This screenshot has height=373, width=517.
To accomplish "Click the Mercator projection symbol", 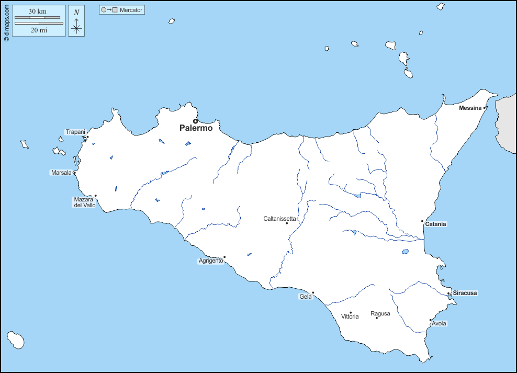I will [x=108, y=10].
